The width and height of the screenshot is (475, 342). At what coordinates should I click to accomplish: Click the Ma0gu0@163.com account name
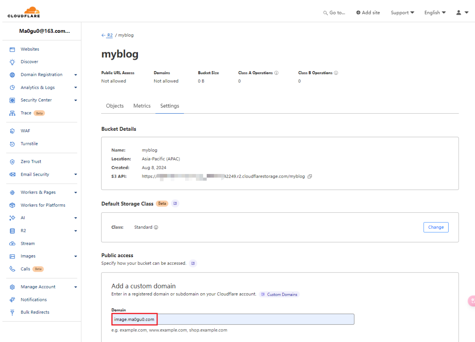click(44, 31)
